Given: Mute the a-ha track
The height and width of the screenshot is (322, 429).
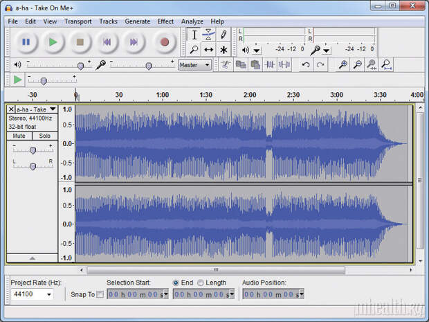Looking at the screenshot, I should 19,136.
